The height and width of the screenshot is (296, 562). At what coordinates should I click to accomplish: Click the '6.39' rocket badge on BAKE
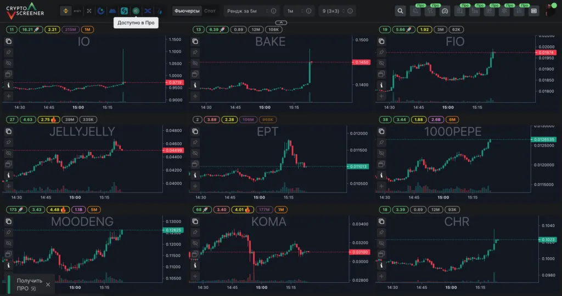(x=217, y=30)
